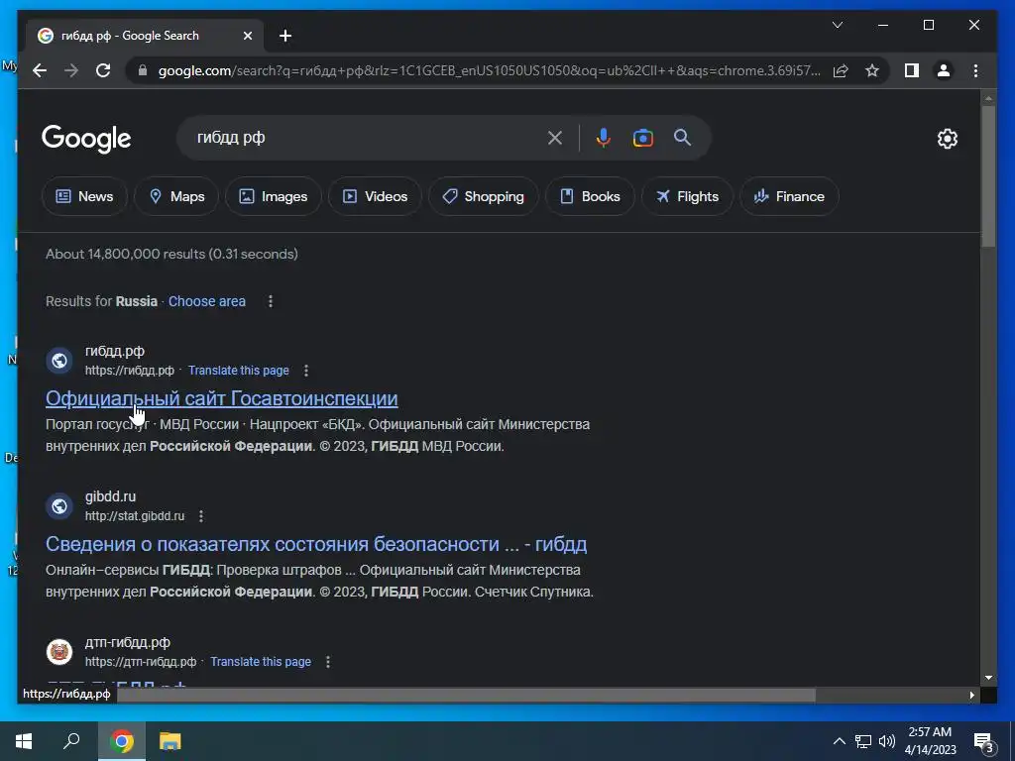This screenshot has height=761, width=1015.
Task: Click the scroll up arrow
Action: 988,98
